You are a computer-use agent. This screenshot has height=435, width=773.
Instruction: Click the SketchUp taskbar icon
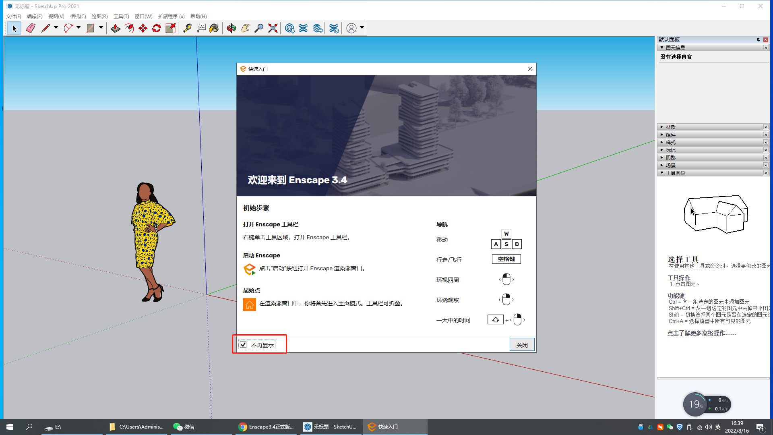coord(330,427)
